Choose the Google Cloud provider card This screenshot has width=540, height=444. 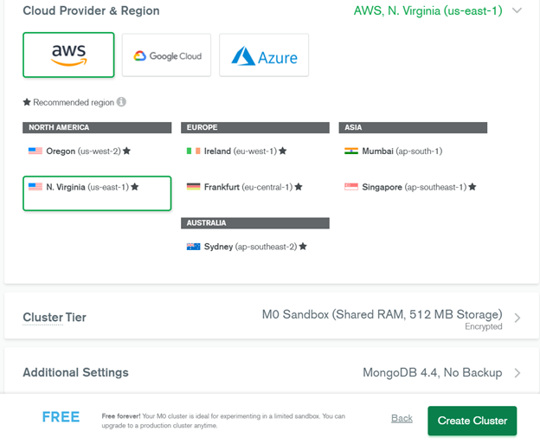[x=166, y=55]
